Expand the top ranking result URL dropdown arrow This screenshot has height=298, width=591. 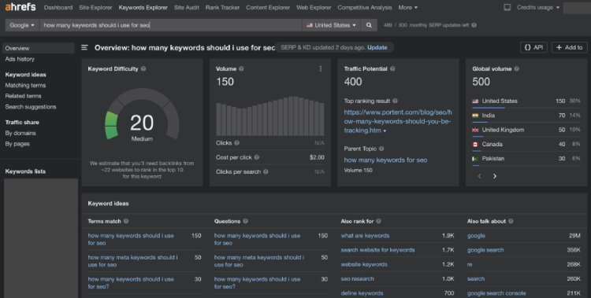coord(385,131)
